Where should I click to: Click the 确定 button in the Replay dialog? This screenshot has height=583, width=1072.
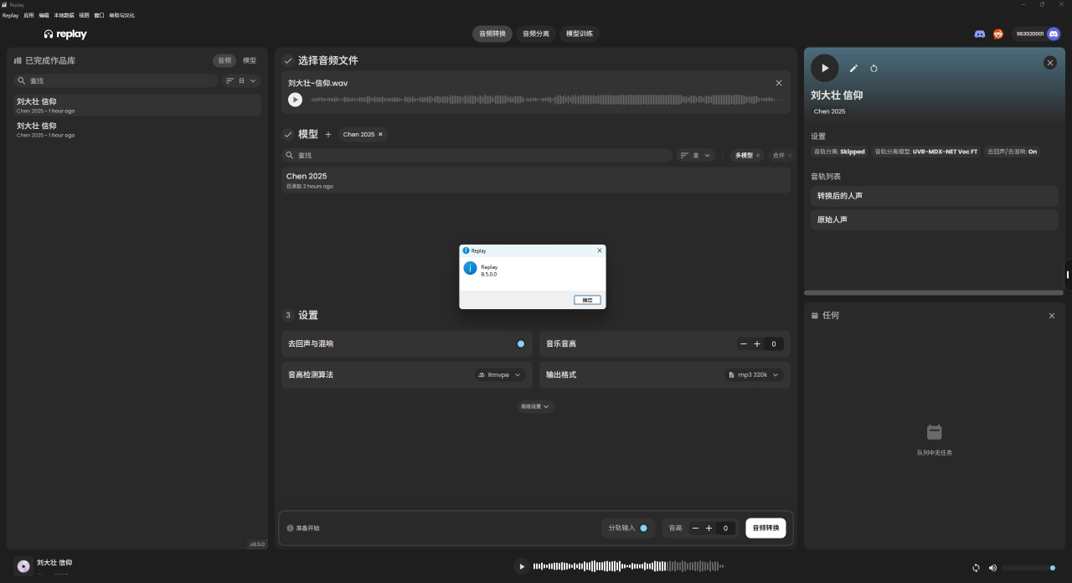pos(587,300)
